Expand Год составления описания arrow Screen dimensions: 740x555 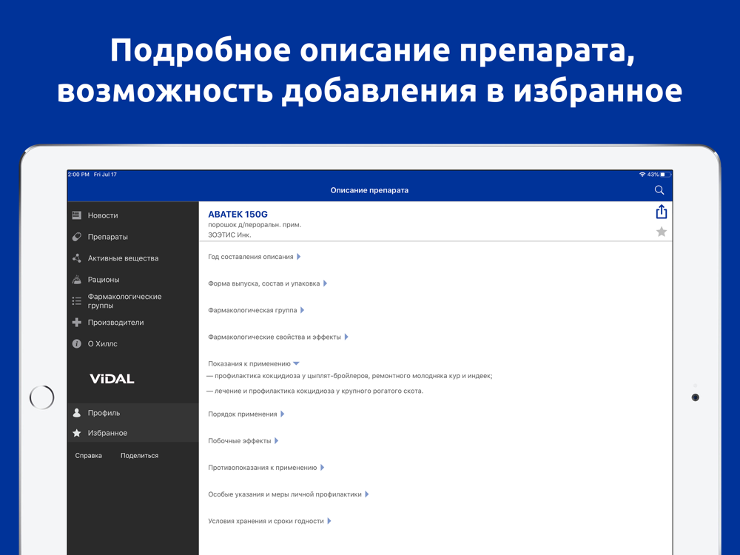point(299,257)
